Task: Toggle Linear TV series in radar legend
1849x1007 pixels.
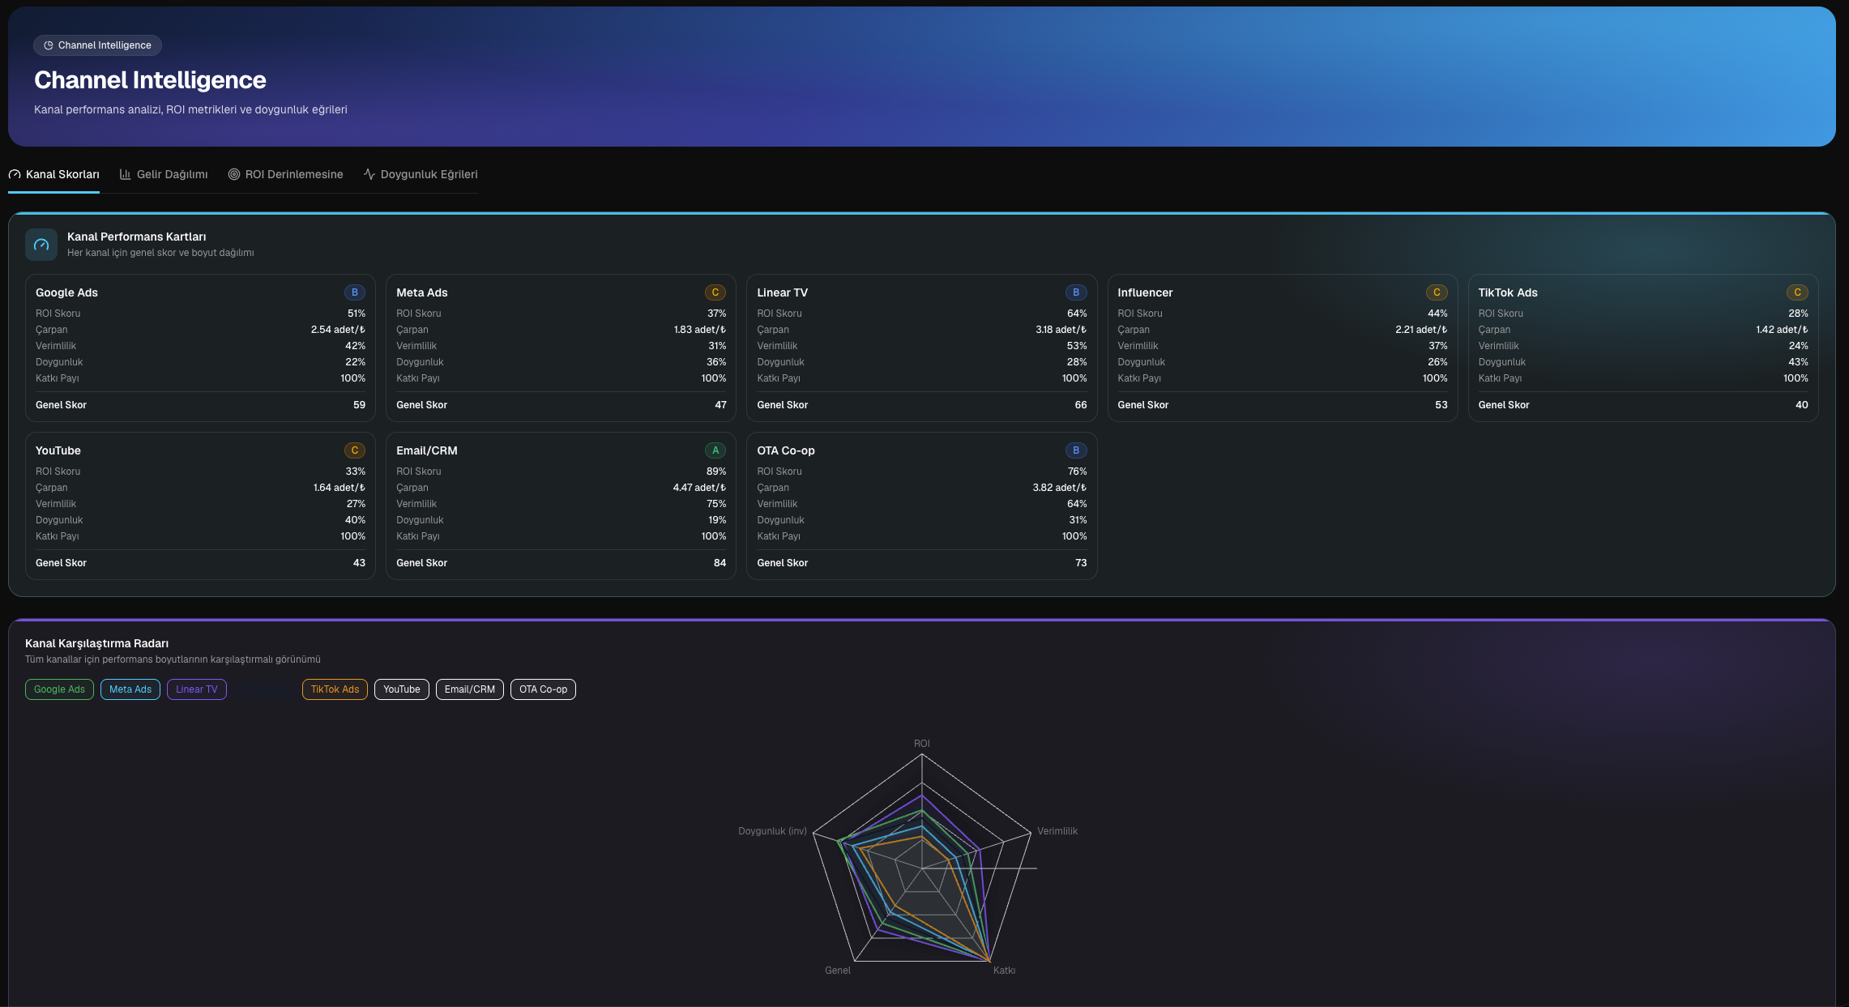Action: click(x=197, y=689)
